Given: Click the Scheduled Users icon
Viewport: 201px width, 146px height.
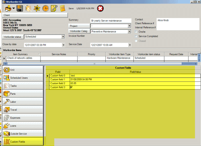Looking at the screenshot, I should [x=6, y=78].
